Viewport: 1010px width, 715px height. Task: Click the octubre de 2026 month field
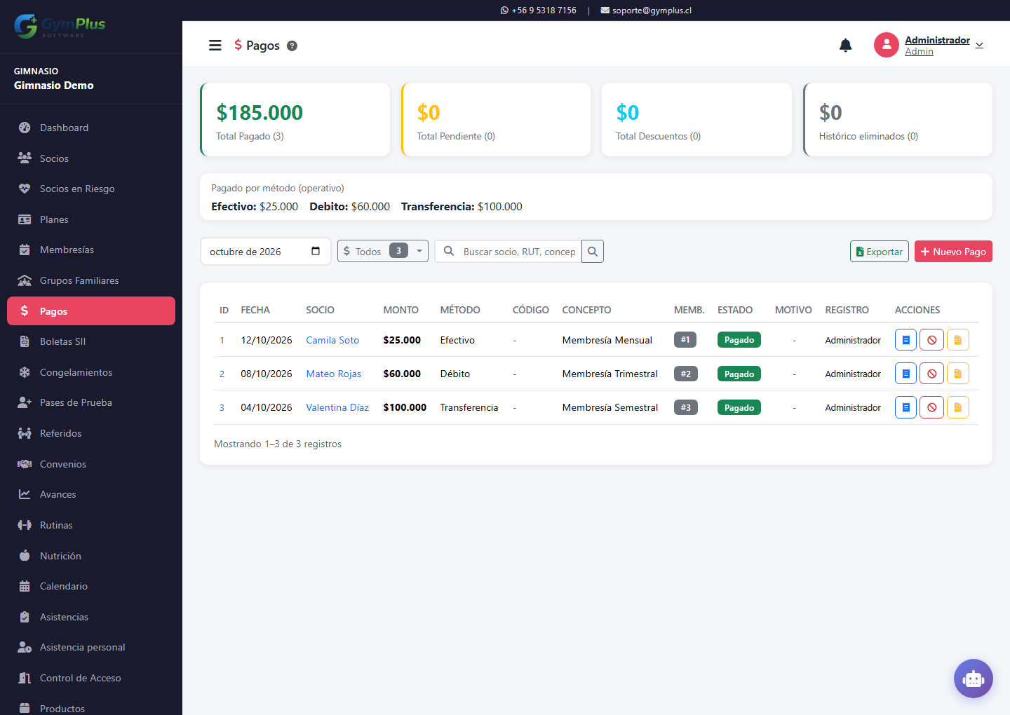coord(266,252)
